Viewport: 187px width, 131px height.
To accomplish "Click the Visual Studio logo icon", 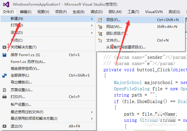I will (x=6, y=4).
